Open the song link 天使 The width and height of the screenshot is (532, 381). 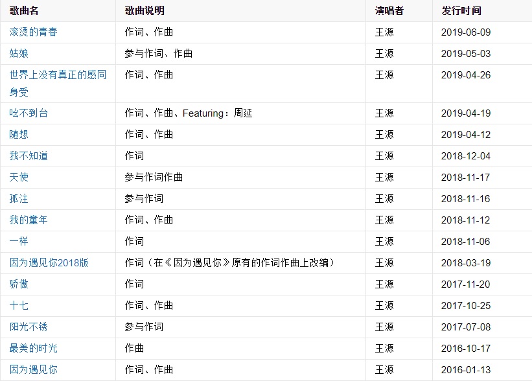(x=19, y=177)
